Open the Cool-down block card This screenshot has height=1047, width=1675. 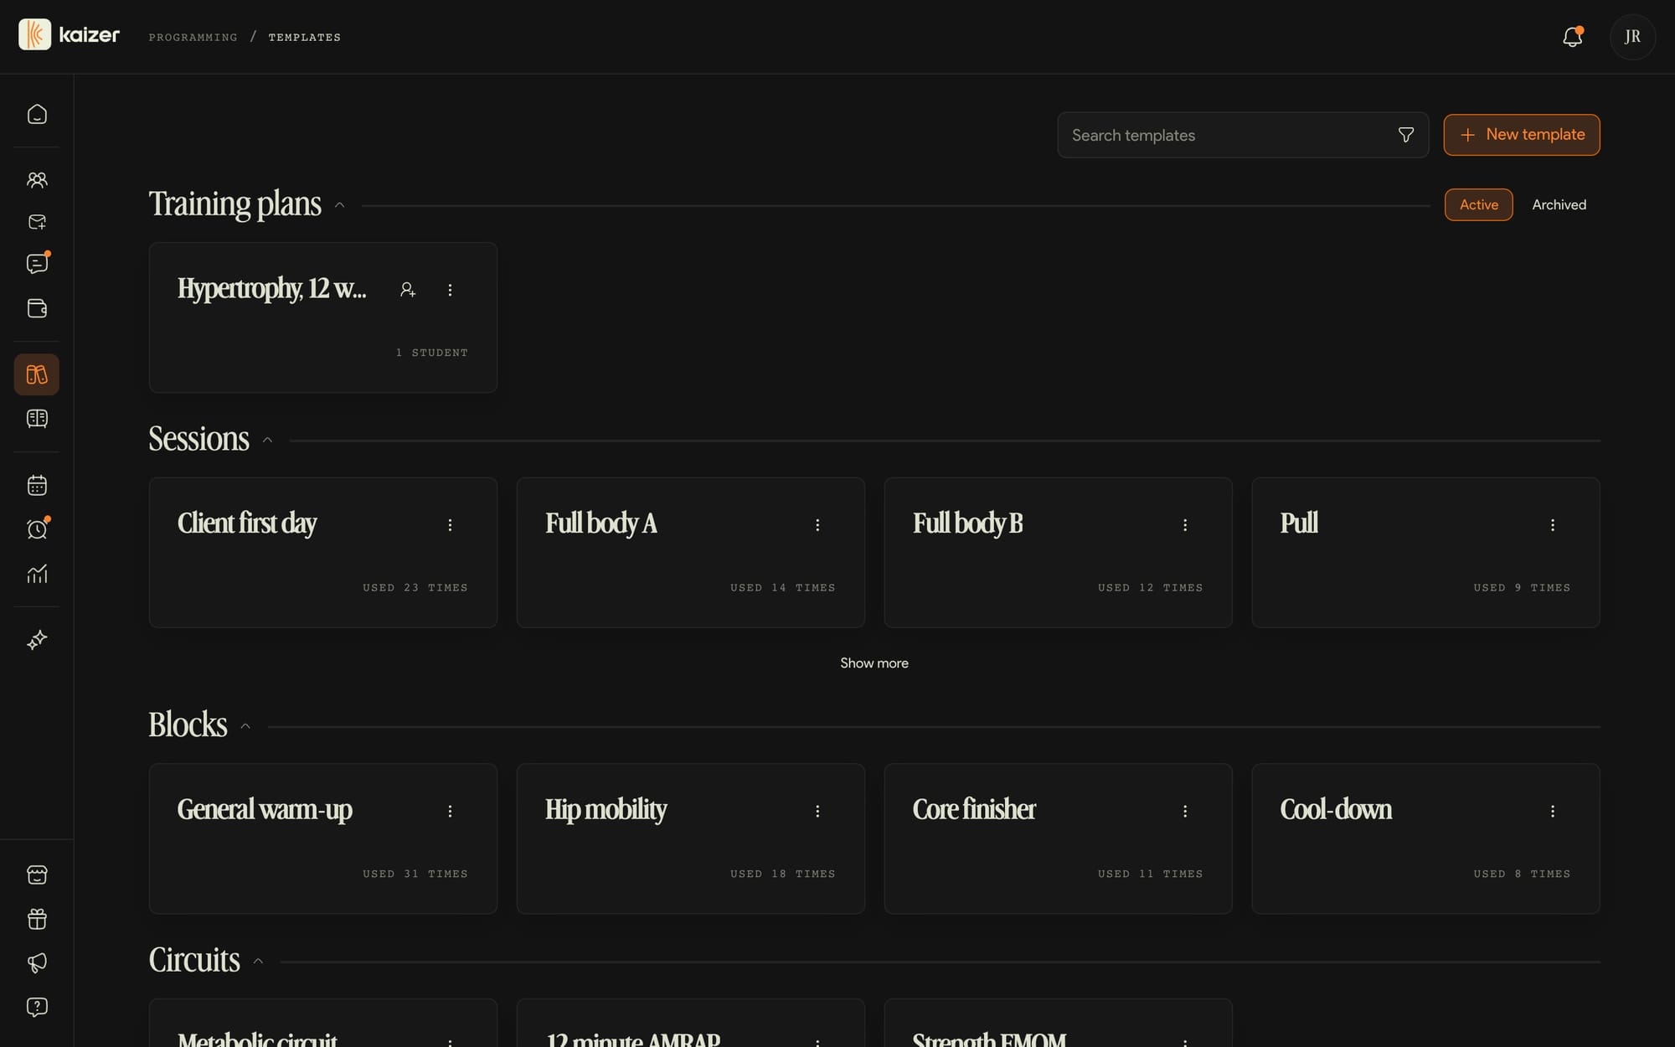click(x=1426, y=838)
